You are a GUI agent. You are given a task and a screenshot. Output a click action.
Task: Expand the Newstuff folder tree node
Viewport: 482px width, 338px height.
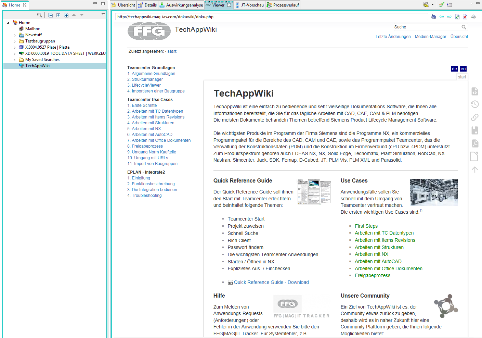click(x=14, y=35)
